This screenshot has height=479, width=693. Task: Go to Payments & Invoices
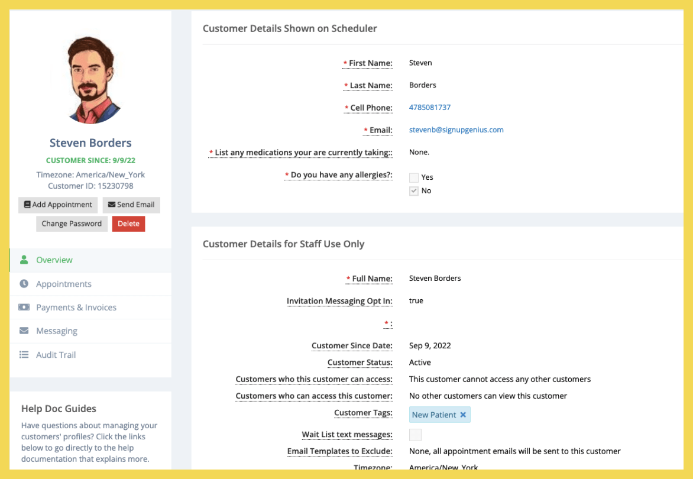click(x=90, y=307)
